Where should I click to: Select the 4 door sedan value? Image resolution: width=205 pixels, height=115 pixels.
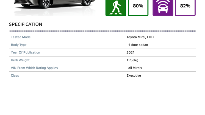coord(137,45)
